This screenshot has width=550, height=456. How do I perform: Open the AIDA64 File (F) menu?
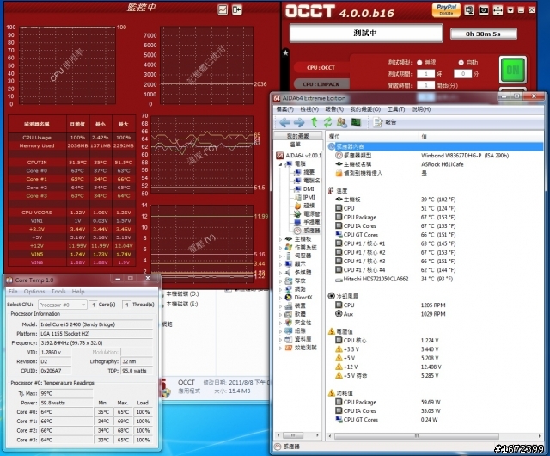click(284, 109)
